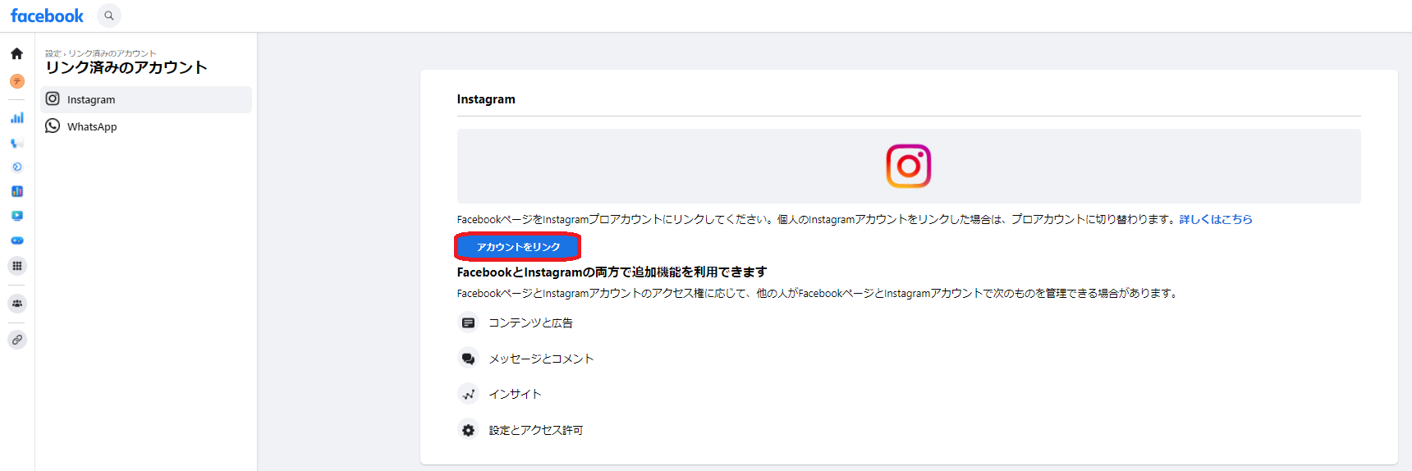Open the search magnifier icon
This screenshot has width=1412, height=471.
point(109,16)
